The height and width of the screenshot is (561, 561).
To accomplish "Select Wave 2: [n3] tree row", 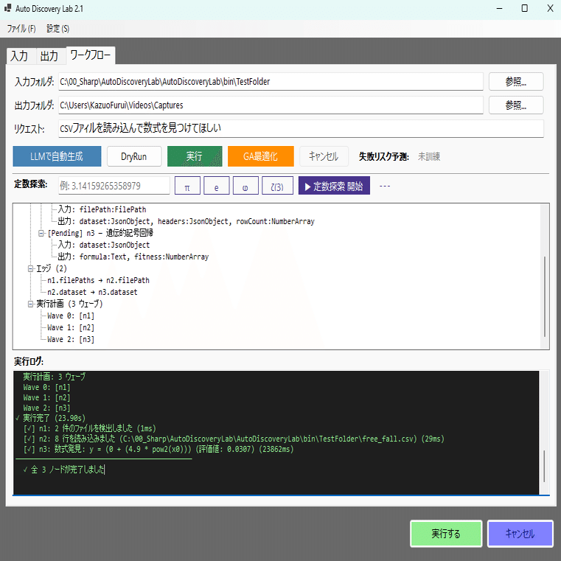I will [71, 340].
